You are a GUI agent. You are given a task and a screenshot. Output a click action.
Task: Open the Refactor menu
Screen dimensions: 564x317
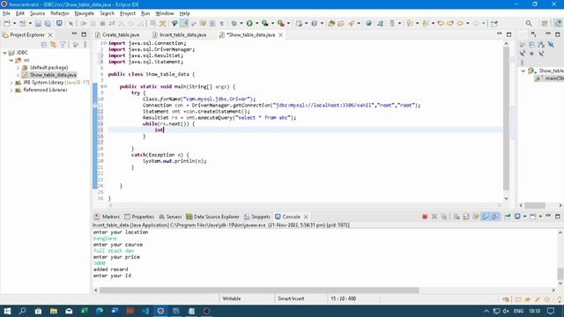coord(60,13)
